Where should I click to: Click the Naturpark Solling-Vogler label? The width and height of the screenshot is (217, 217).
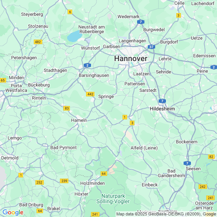coord(113,199)
